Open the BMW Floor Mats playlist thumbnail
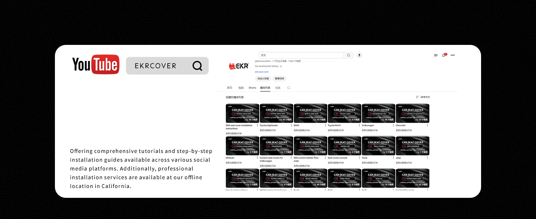The height and width of the screenshot is (219, 536). [x=310, y=113]
